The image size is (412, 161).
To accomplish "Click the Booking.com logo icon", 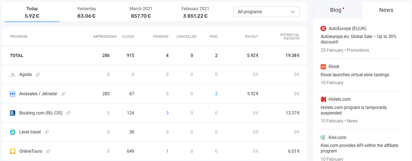I will pos(13,113).
